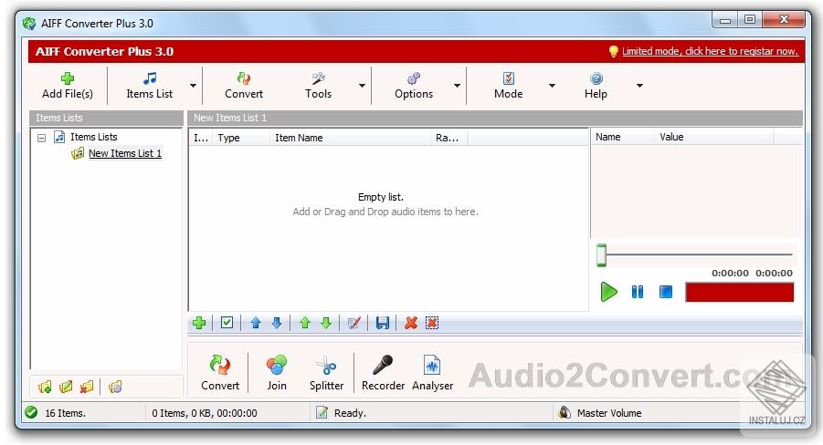The image size is (823, 445).
Task: Click the list settings folder gear icon
Action: [x=115, y=387]
